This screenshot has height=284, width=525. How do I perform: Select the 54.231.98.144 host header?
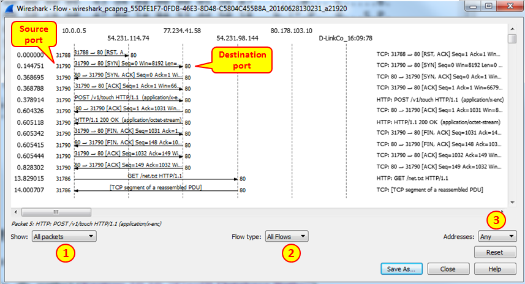coord(238,38)
